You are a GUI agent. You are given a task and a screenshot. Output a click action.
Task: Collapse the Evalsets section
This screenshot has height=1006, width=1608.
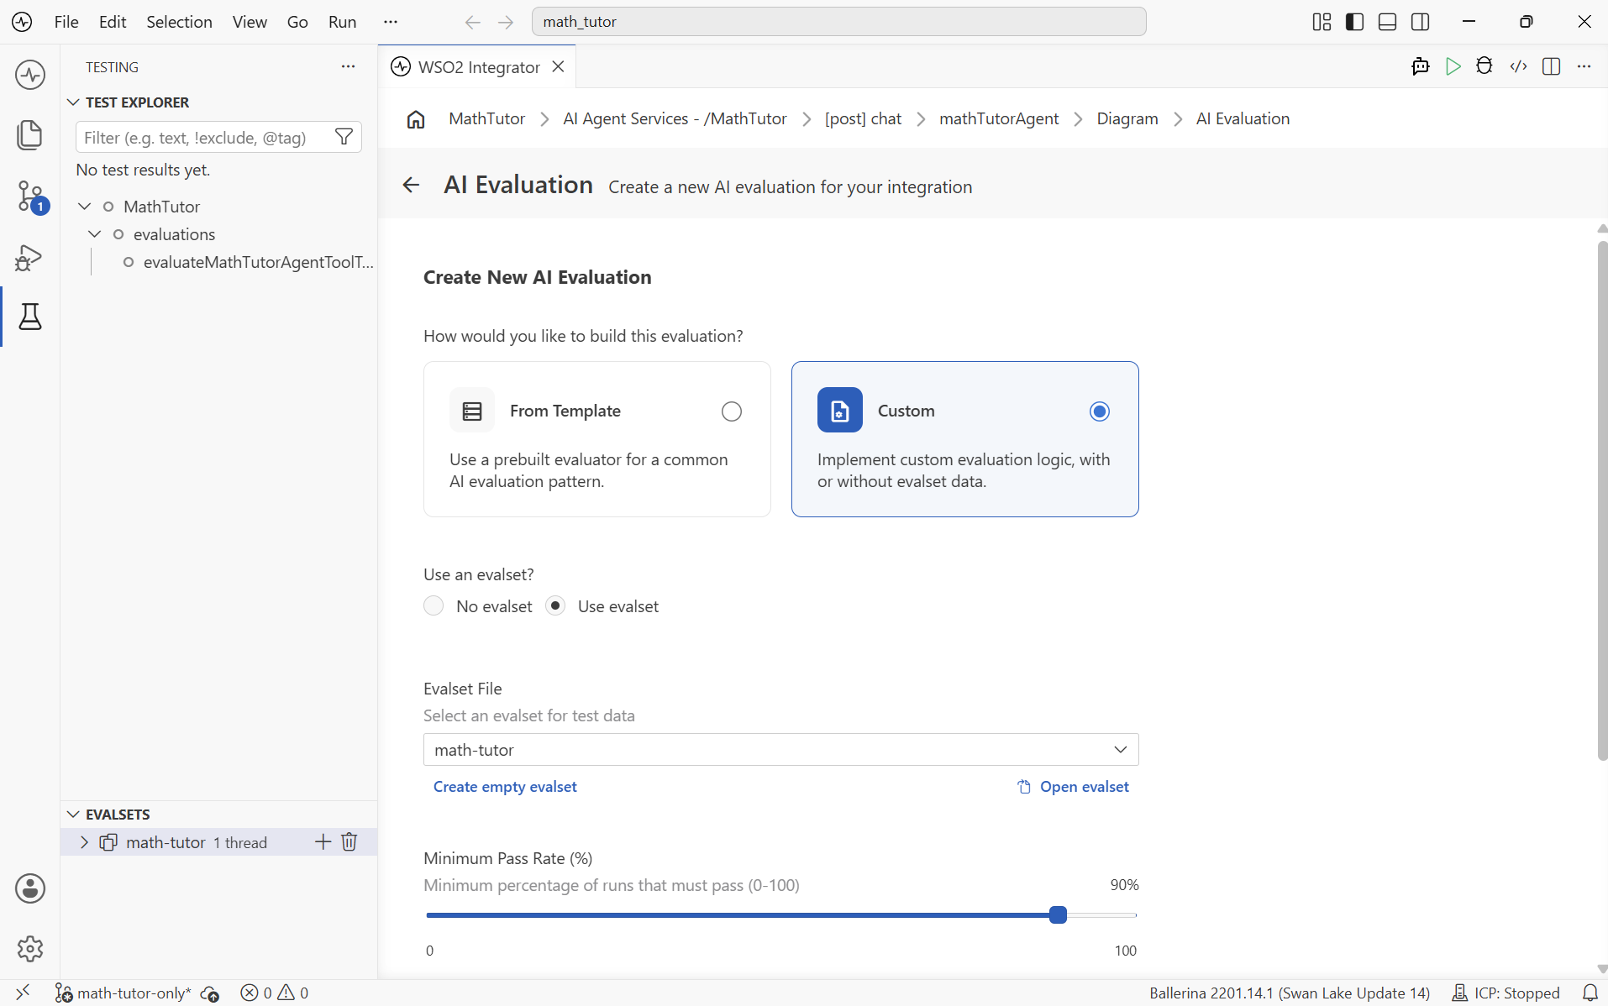point(73,815)
